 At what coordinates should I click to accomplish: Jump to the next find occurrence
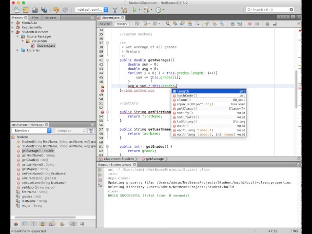(182, 24)
